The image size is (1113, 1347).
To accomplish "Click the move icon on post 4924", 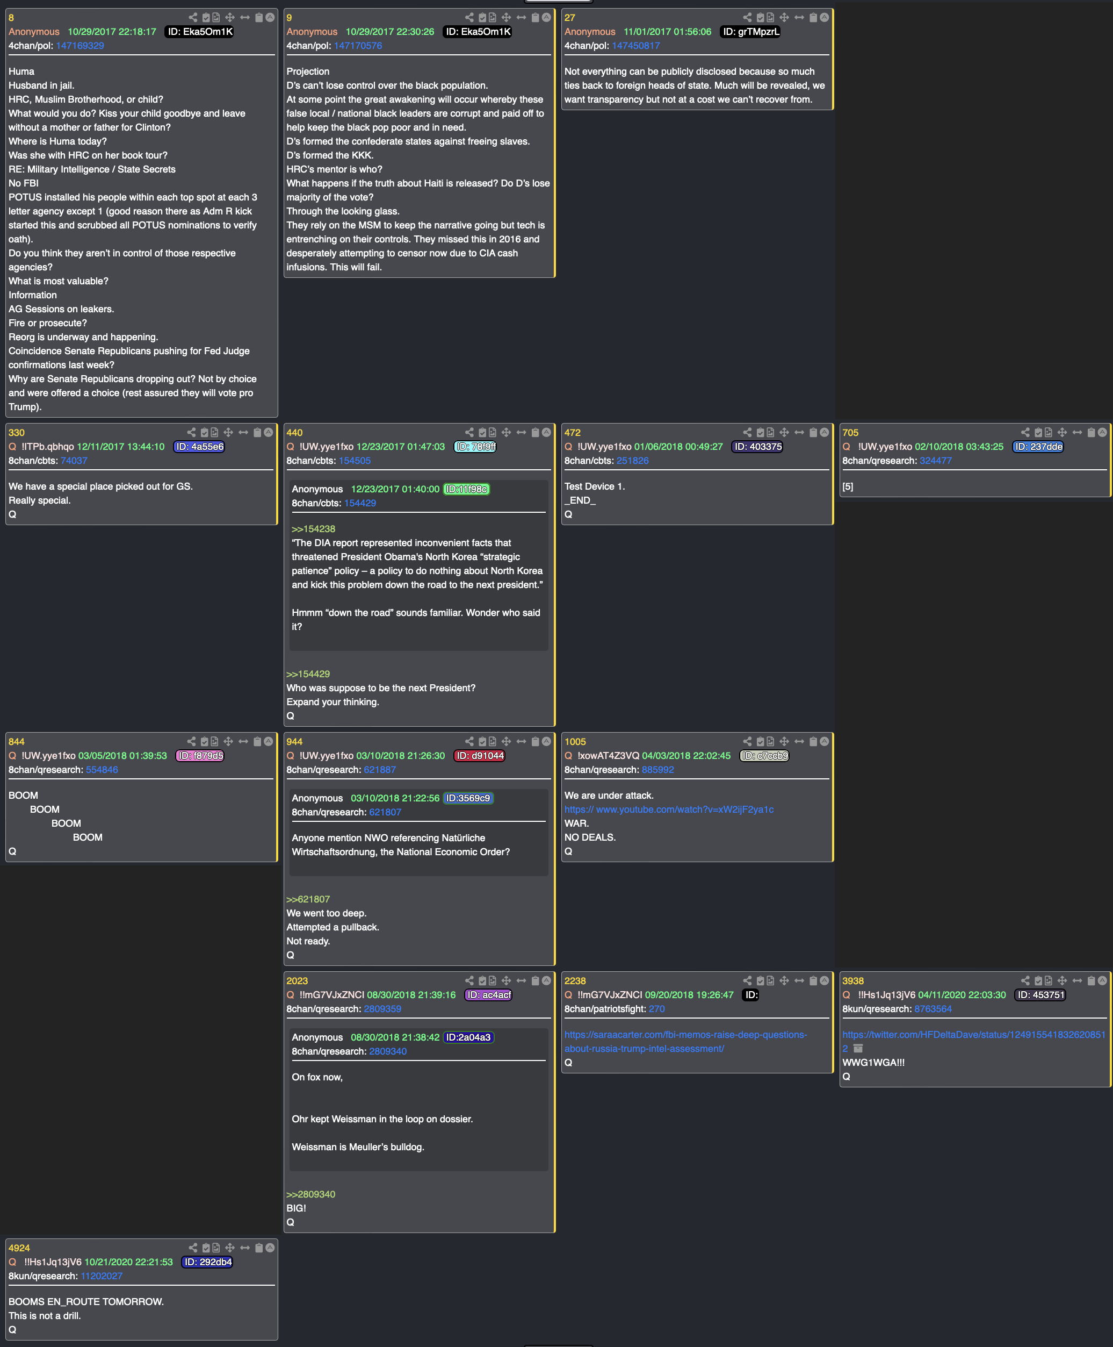I will pos(229,1248).
